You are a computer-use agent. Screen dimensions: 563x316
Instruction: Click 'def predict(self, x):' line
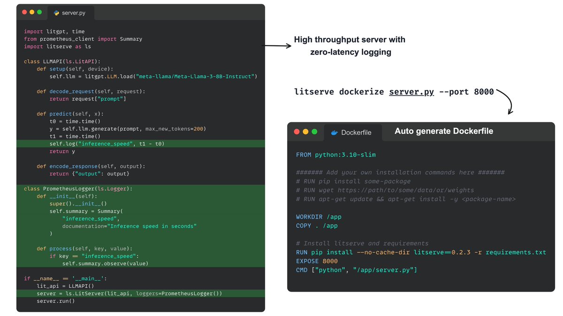click(x=70, y=114)
